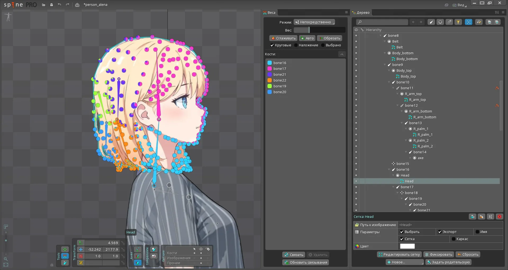Viewport: 508px width, 270px height.
Task: Undo the last action
Action: click(x=60, y=5)
